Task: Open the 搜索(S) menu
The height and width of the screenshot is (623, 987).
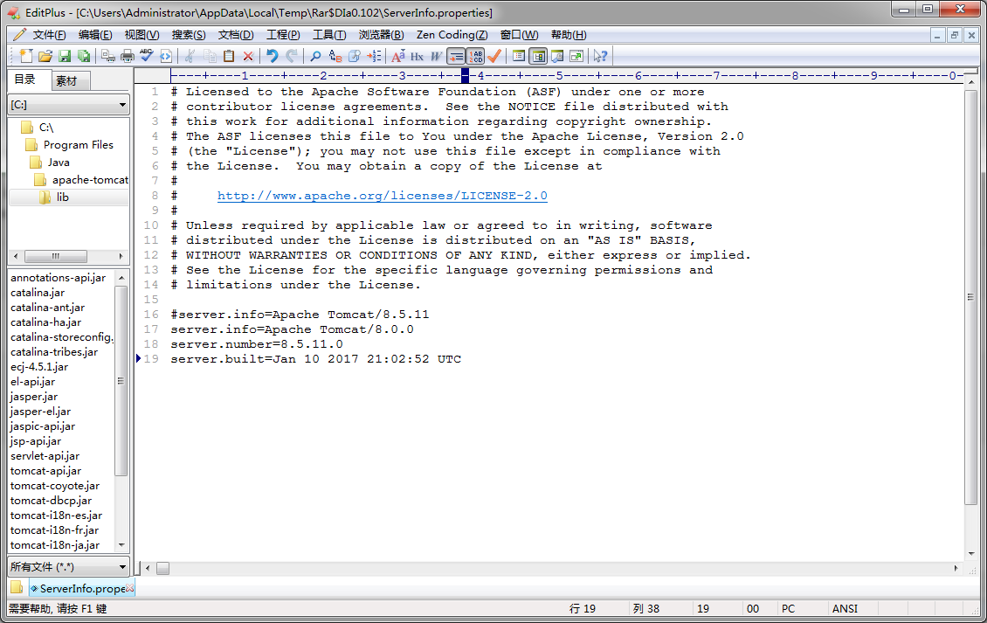Action: click(188, 35)
